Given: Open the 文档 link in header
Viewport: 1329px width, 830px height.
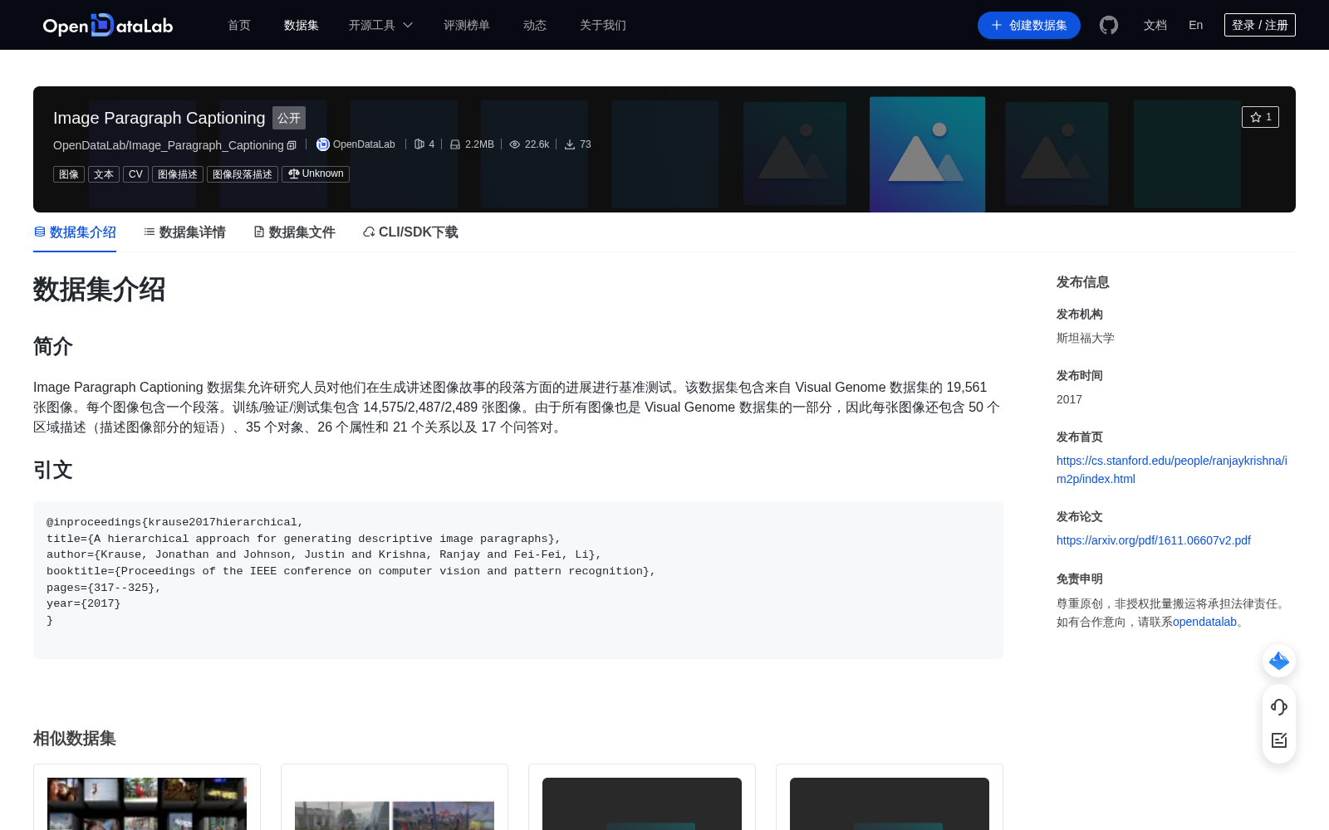Looking at the screenshot, I should (x=1155, y=25).
